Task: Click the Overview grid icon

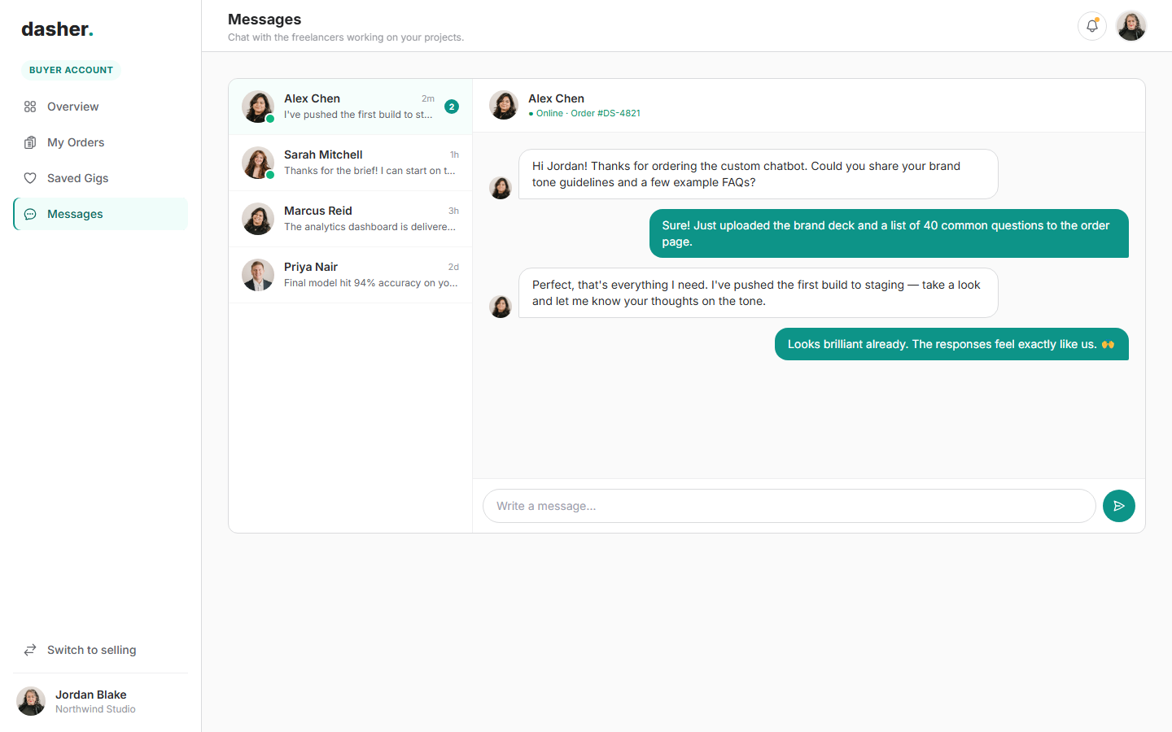Action: pos(30,107)
